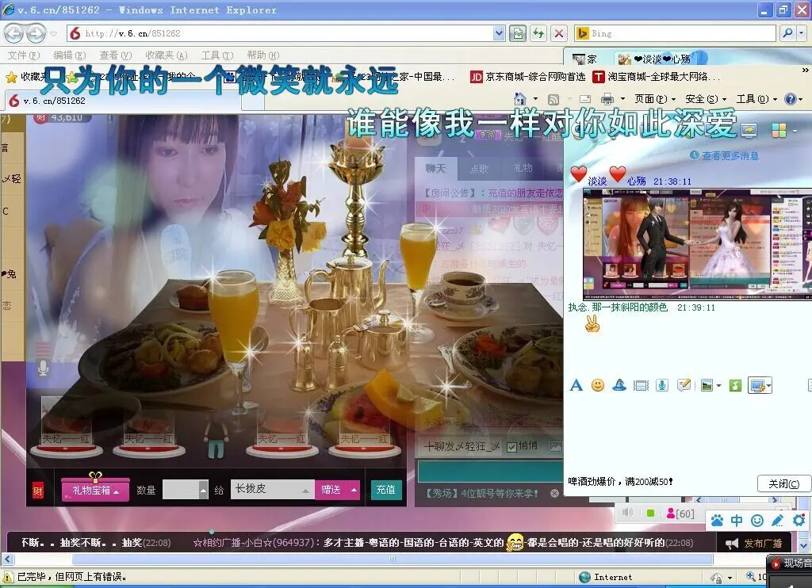This screenshot has width=812, height=588.
Task: Click the input method smiley face icon
Action: 757,520
